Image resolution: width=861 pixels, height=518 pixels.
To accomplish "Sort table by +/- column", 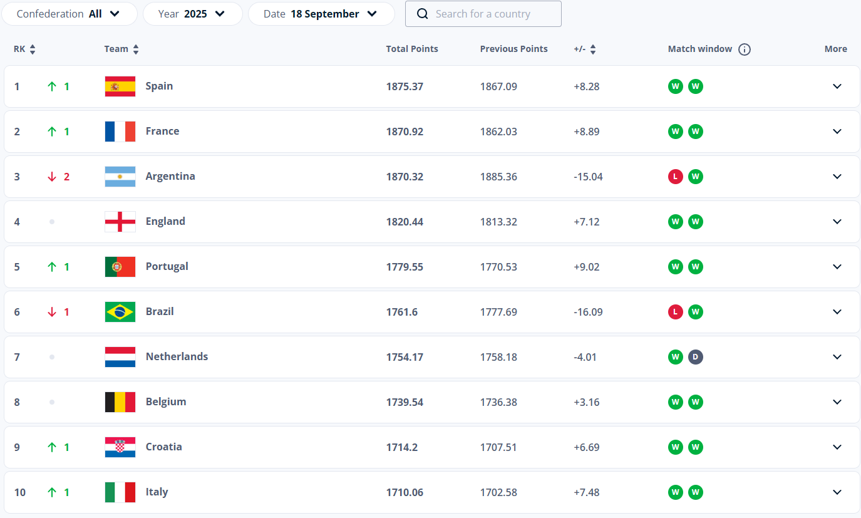I will pos(593,49).
